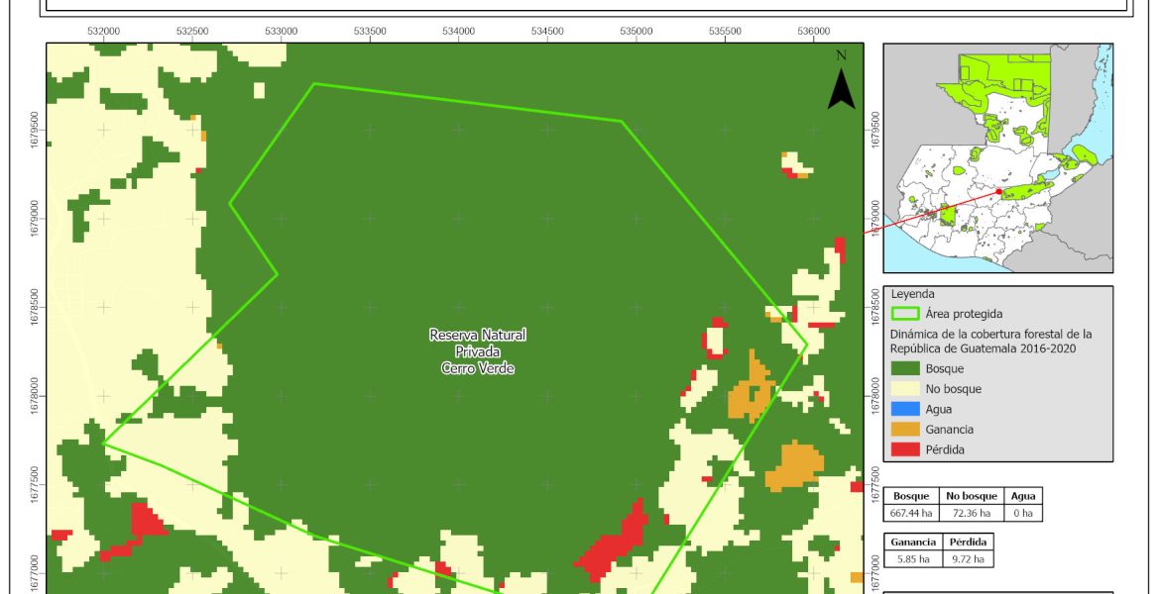
Task: Click the 0 ha Agua table cell
Action: pyautogui.click(x=1021, y=513)
